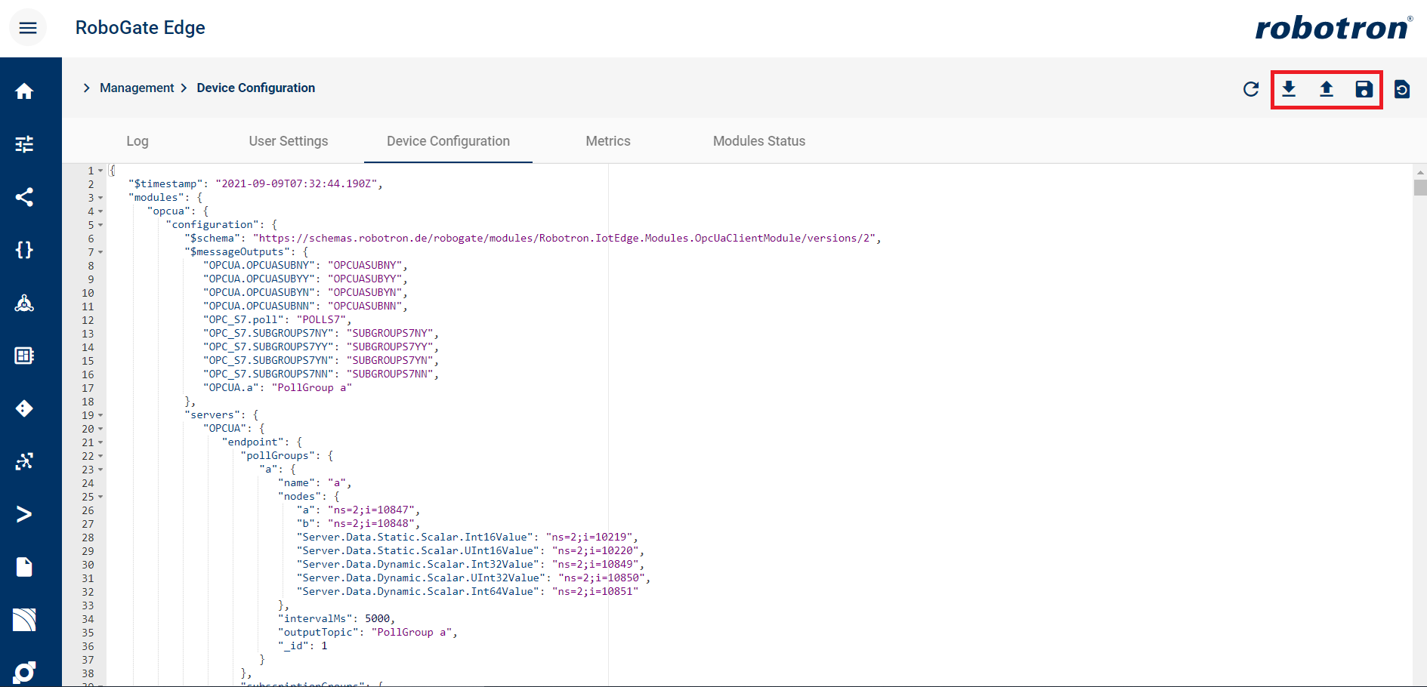The image size is (1427, 687).
Task: Collapse the "configuration" block at line 5
Action: point(100,225)
